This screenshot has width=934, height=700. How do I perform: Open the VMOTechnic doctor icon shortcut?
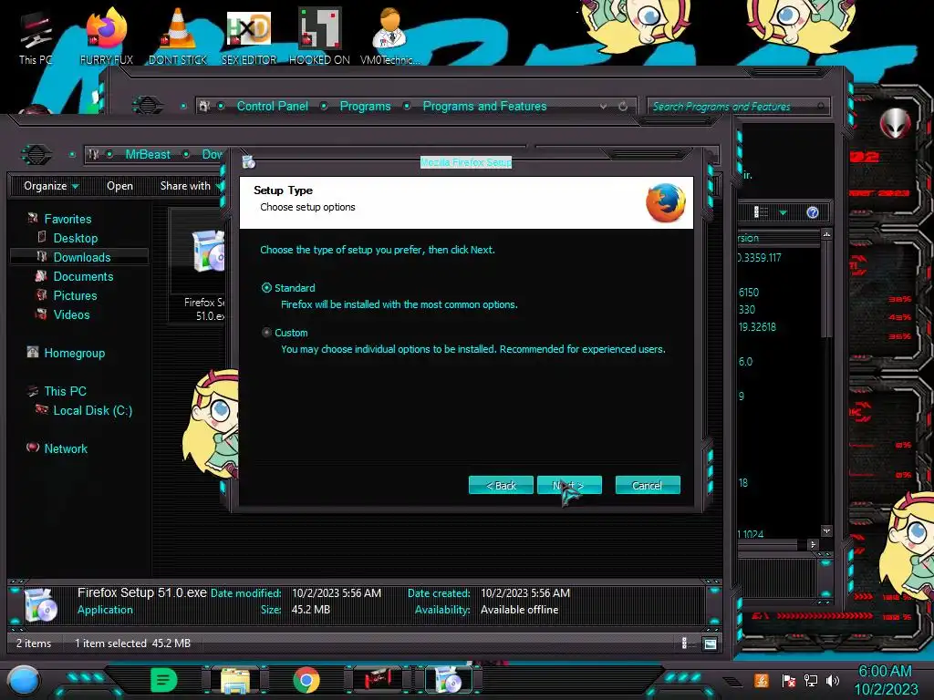coord(389,36)
